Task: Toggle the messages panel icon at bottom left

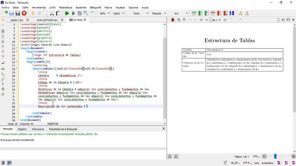Action: tap(9, 163)
